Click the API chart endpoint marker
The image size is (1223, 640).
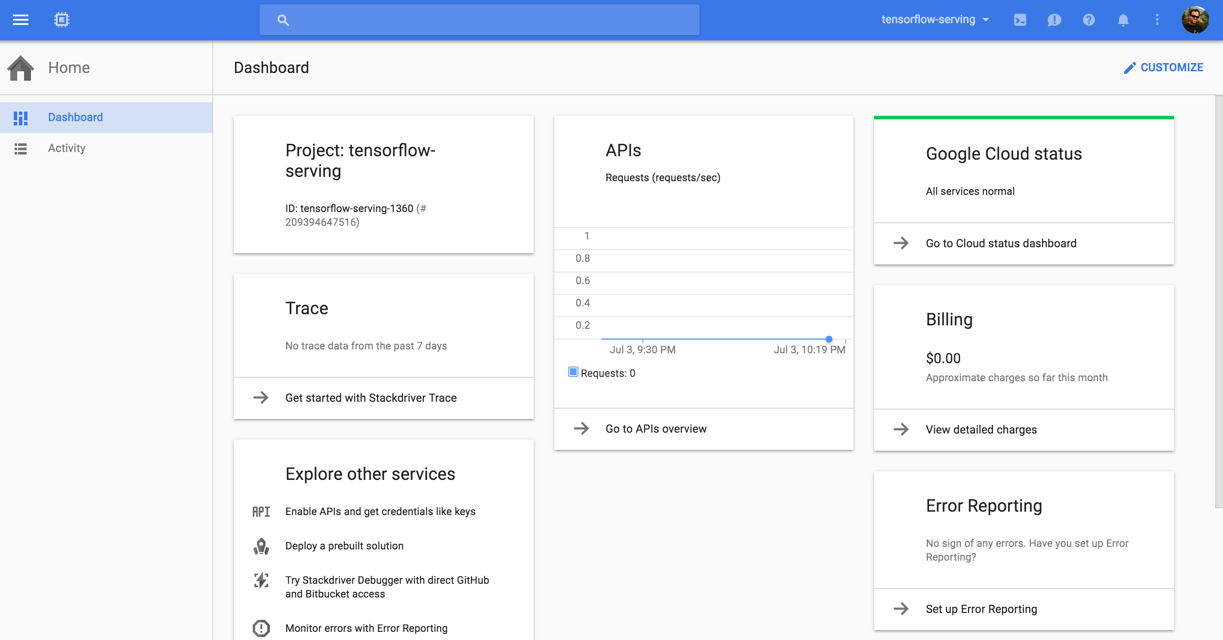[x=829, y=339]
